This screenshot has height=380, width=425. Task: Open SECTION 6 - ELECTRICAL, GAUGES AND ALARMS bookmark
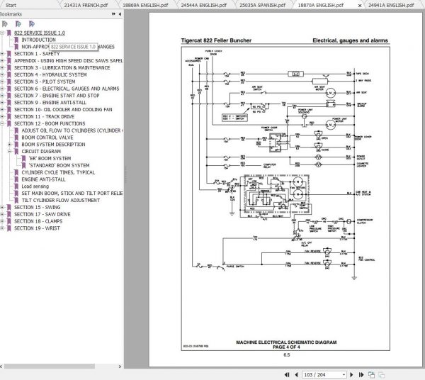[67, 89]
